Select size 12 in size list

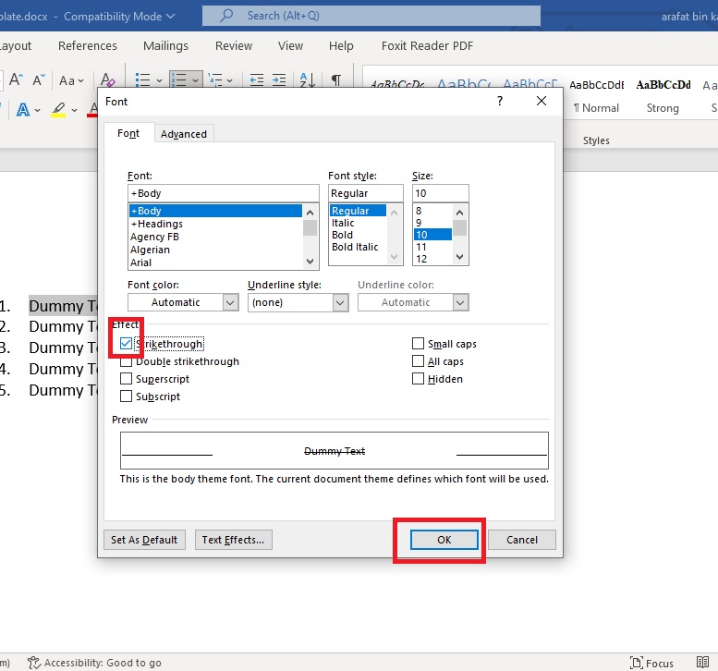421,259
